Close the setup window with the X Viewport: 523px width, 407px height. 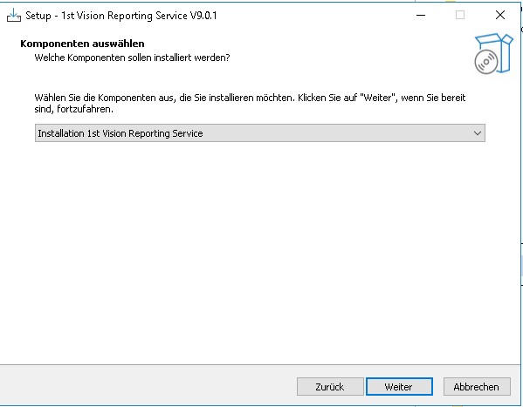pyautogui.click(x=500, y=15)
